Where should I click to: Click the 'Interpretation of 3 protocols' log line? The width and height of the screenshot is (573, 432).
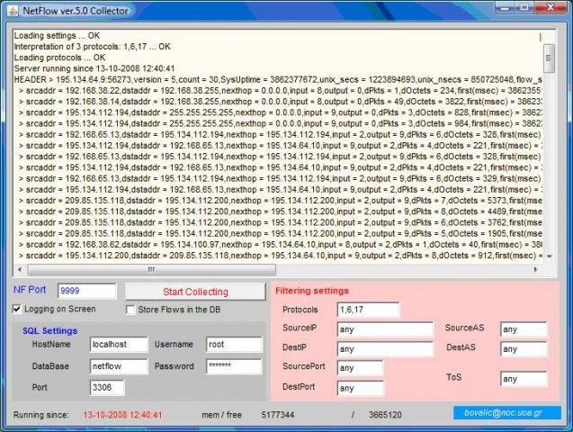click(92, 47)
